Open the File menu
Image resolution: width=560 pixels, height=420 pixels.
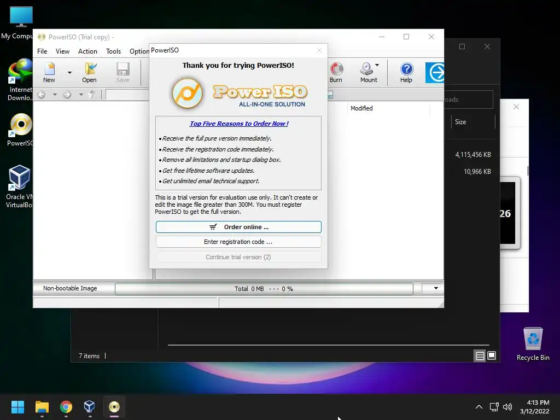[x=42, y=51]
